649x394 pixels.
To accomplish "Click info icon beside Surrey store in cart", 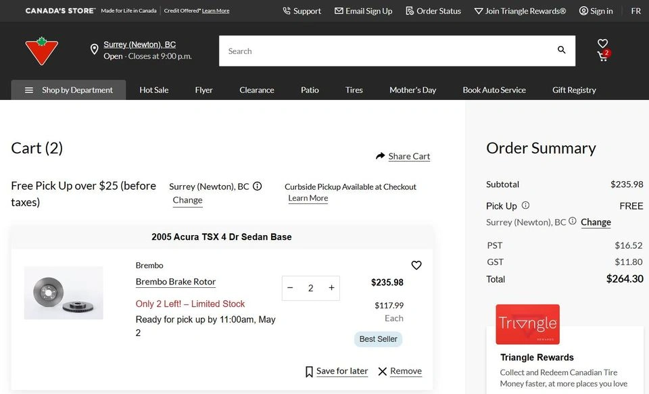I will click(257, 187).
